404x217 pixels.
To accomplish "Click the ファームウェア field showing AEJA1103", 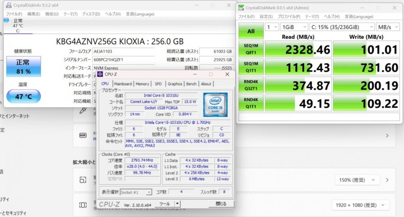I will (123, 51).
